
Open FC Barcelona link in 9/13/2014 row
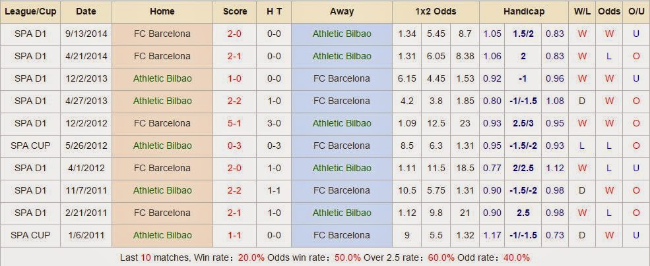(x=162, y=34)
